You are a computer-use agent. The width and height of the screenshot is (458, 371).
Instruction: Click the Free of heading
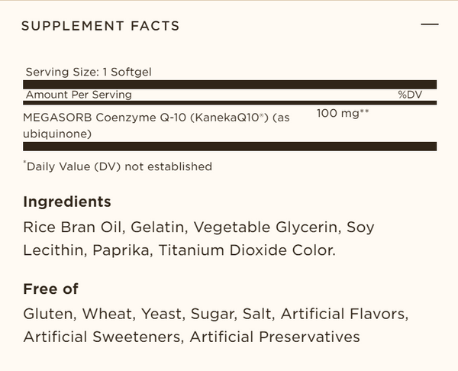pos(51,289)
